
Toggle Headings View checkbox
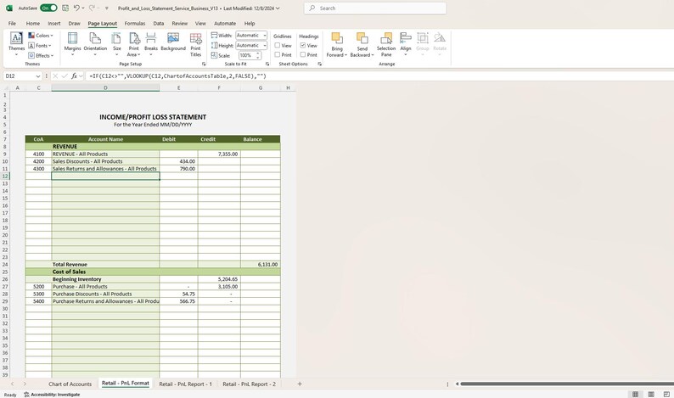pyautogui.click(x=302, y=45)
